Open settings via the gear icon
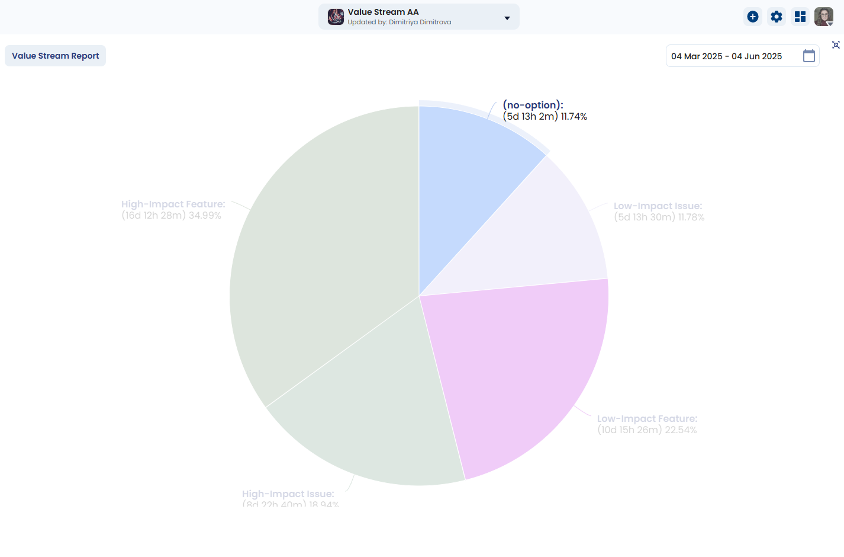 (776, 17)
